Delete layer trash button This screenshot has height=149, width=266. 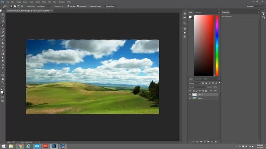[216, 142]
